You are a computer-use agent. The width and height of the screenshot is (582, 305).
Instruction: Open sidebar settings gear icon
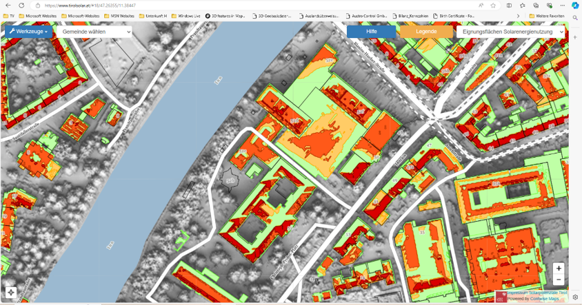tap(575, 297)
